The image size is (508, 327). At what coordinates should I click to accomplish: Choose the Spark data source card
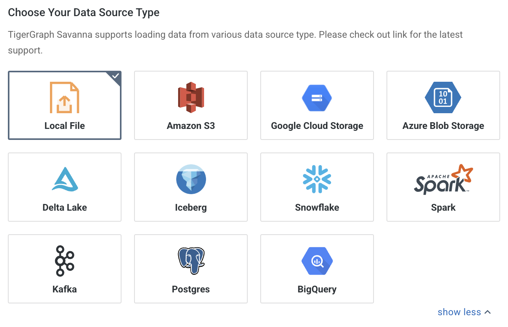tap(443, 187)
